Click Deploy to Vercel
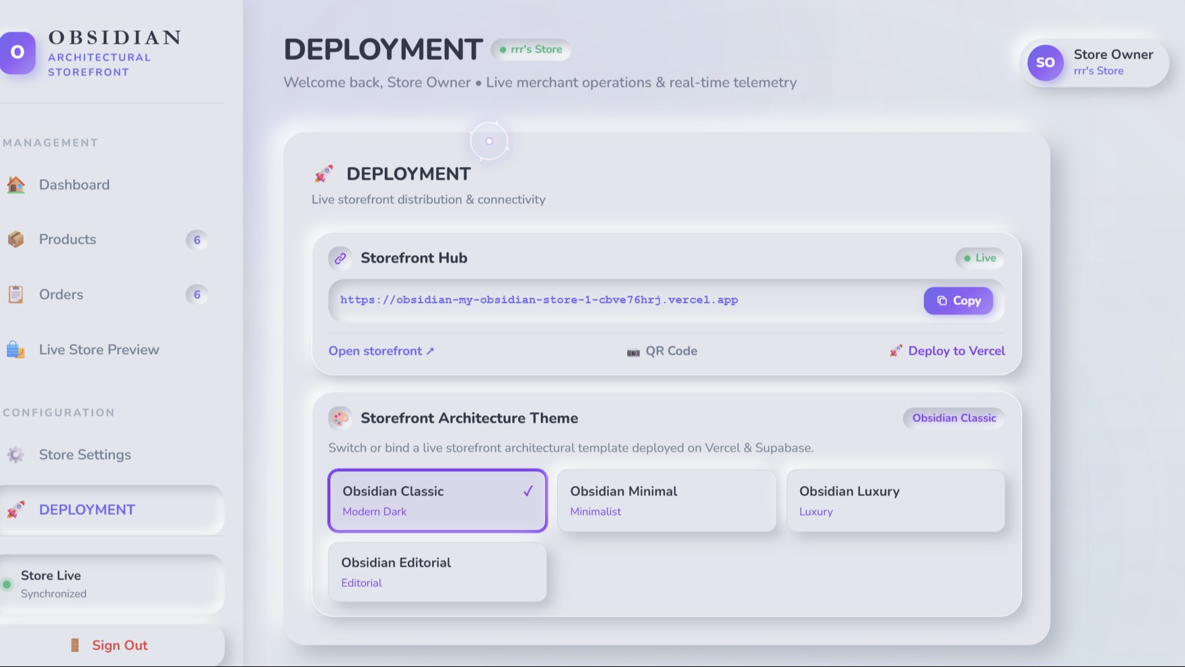This screenshot has height=667, width=1185. click(947, 351)
